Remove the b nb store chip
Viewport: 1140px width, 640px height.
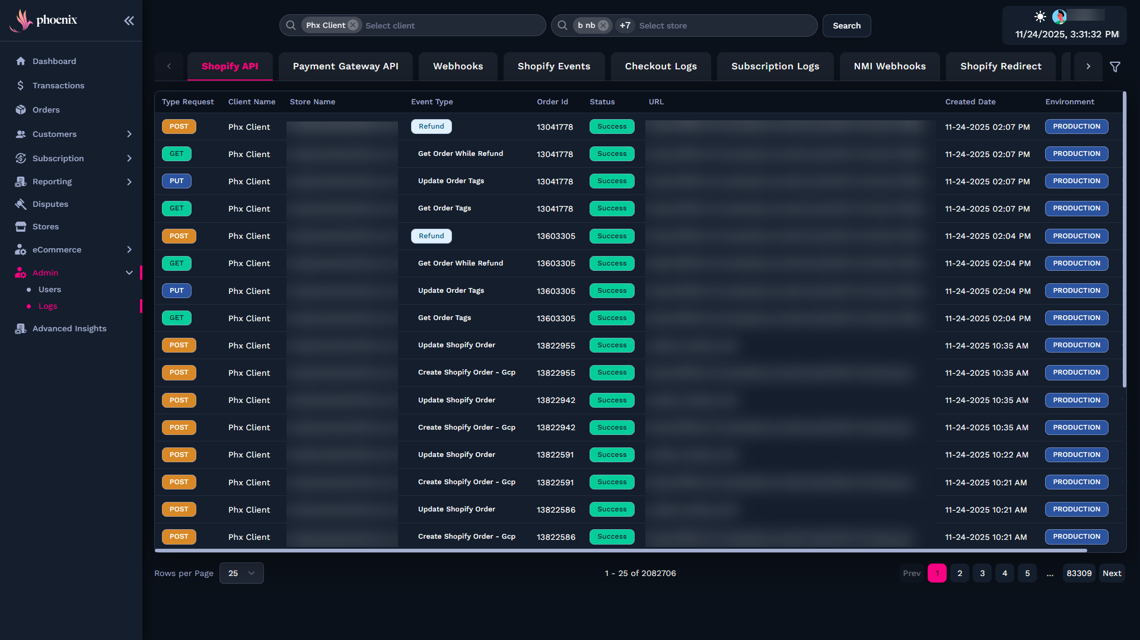click(603, 25)
